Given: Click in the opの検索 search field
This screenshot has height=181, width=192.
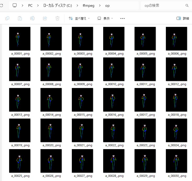Looking at the screenshot, I should [x=162, y=5].
